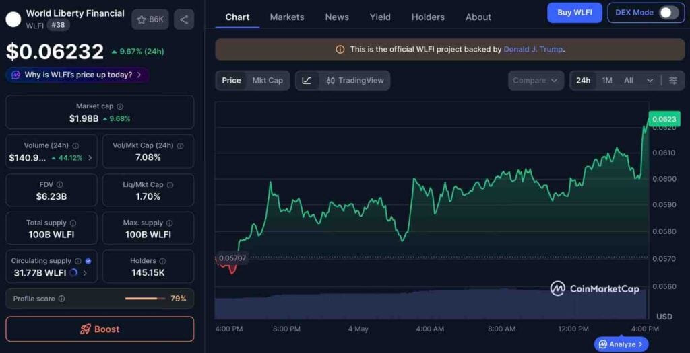This screenshot has height=353, width=690.
Task: Select the 1M time range
Action: [x=607, y=80]
